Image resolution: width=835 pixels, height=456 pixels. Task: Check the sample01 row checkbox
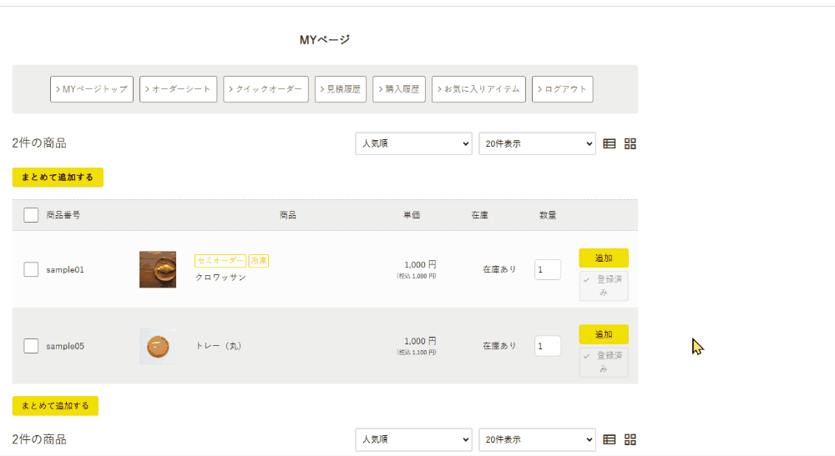point(31,269)
